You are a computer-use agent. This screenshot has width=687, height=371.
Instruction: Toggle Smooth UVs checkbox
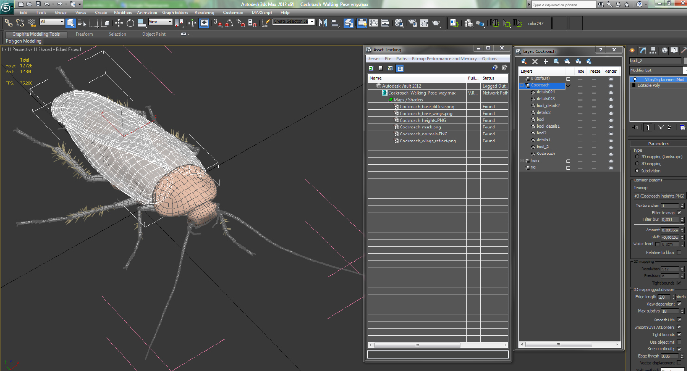click(x=679, y=320)
